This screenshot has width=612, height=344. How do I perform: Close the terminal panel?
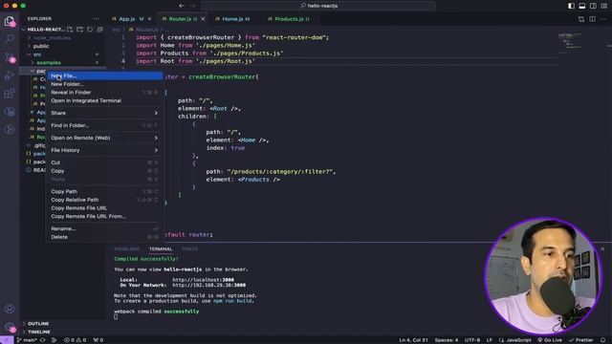coord(602,248)
